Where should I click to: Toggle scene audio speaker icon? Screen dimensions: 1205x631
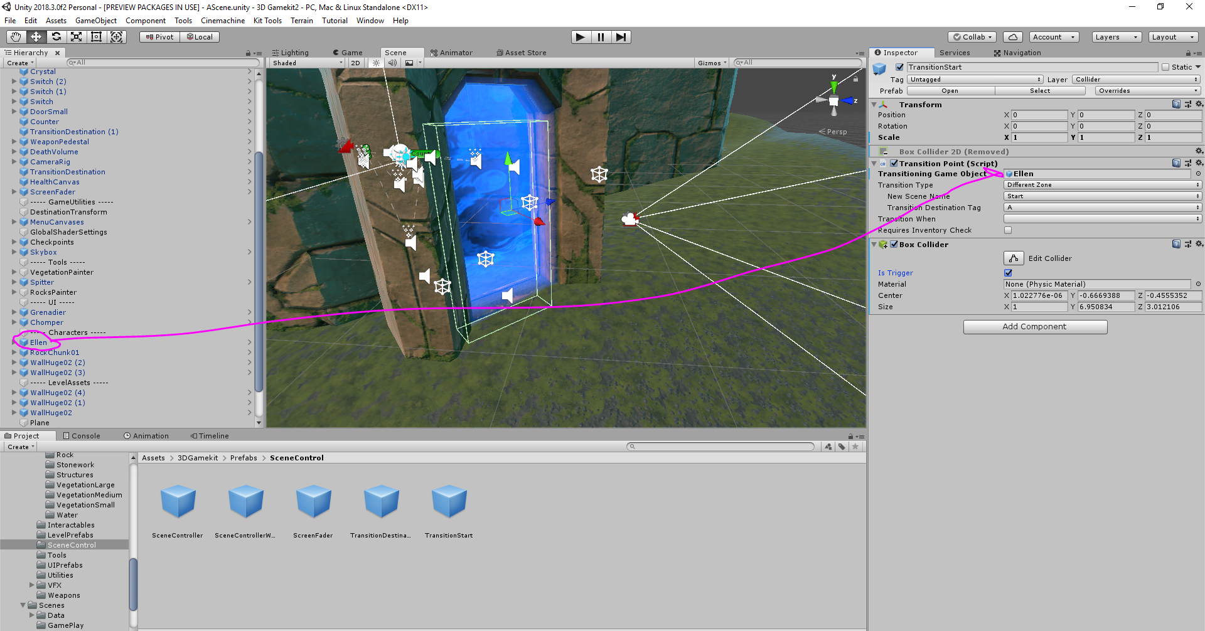[x=392, y=63]
